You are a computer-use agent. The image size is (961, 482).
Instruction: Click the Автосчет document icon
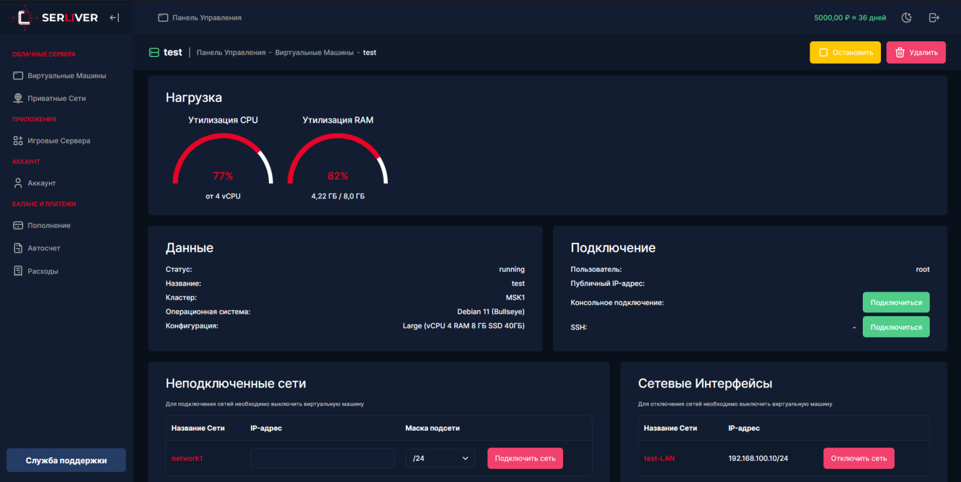click(x=18, y=249)
